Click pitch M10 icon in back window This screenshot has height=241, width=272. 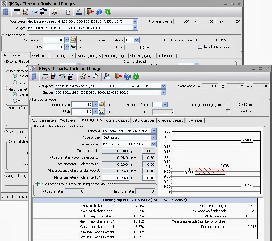(73, 47)
